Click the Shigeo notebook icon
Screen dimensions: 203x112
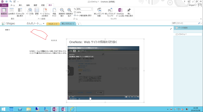point(3,24)
